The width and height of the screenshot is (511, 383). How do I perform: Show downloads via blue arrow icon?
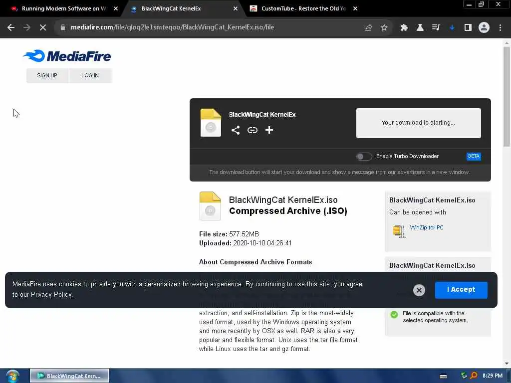point(452,28)
